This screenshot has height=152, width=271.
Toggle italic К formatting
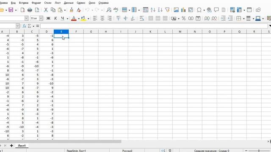pyautogui.click(x=55, y=18)
